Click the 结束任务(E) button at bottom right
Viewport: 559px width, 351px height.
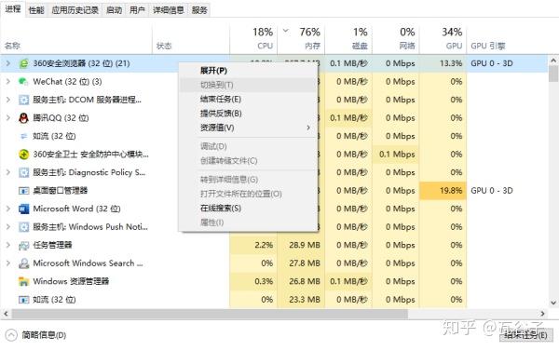coord(526,335)
